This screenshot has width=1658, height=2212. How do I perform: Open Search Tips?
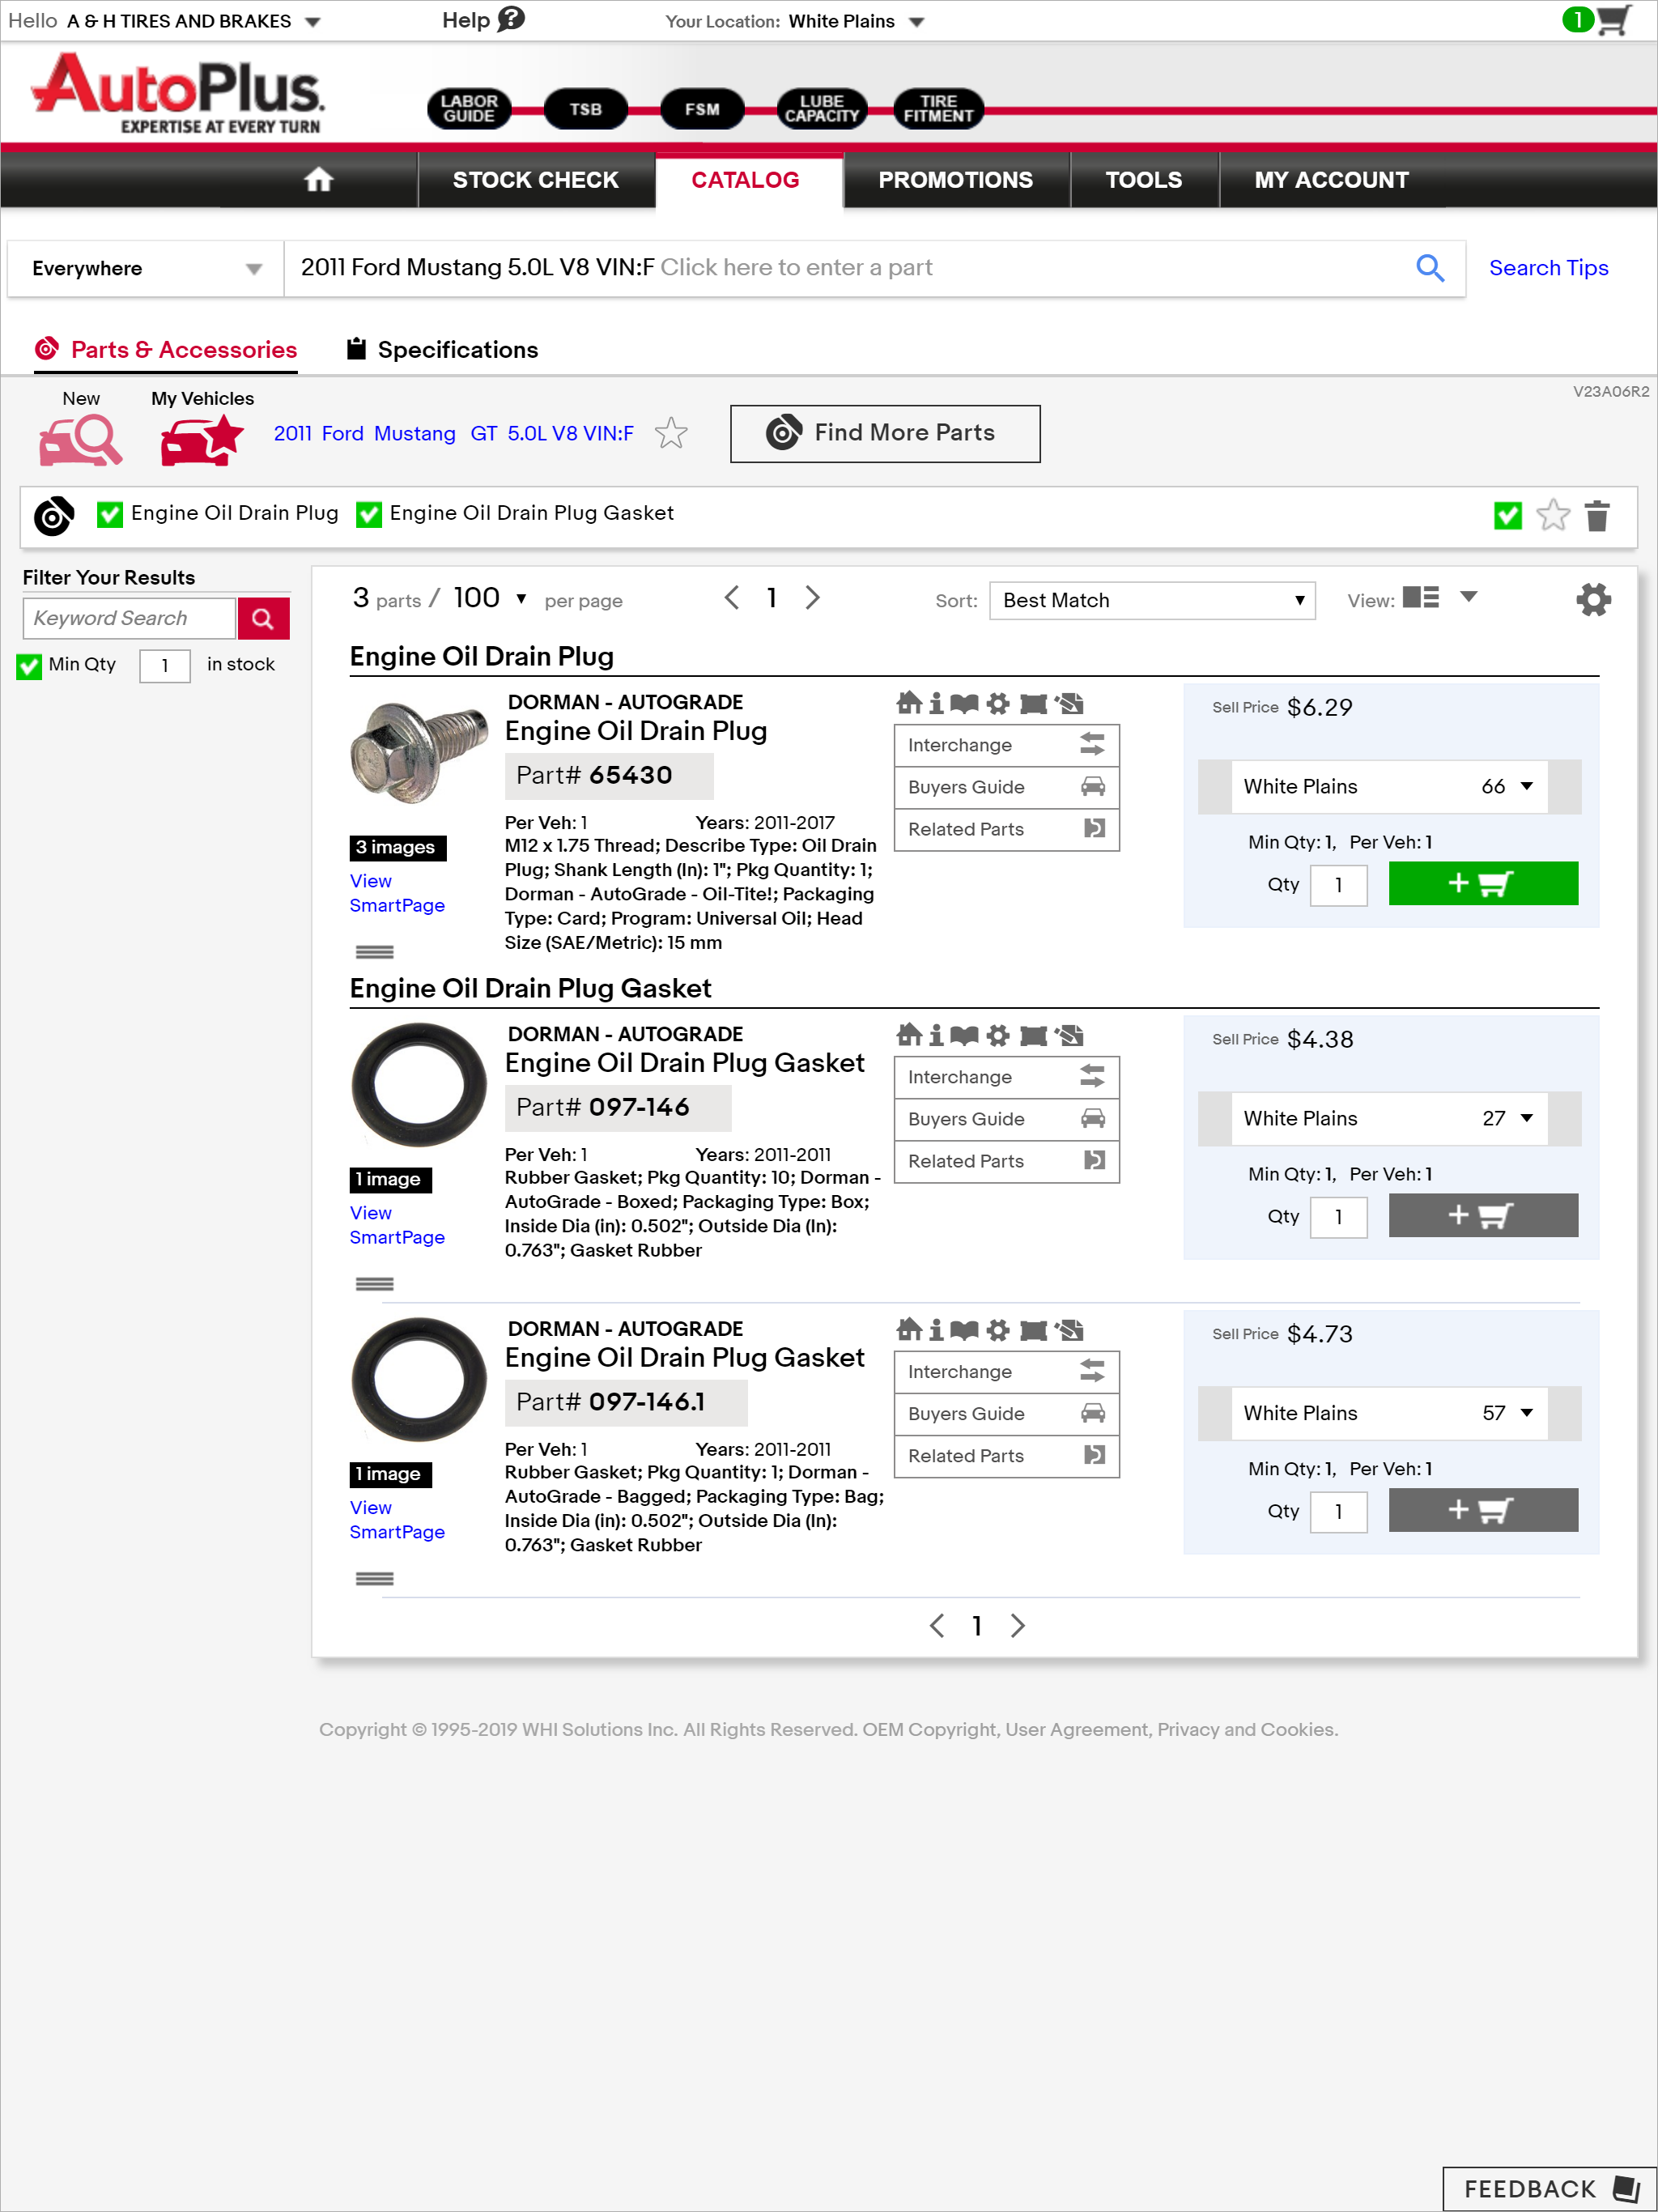coord(1548,268)
